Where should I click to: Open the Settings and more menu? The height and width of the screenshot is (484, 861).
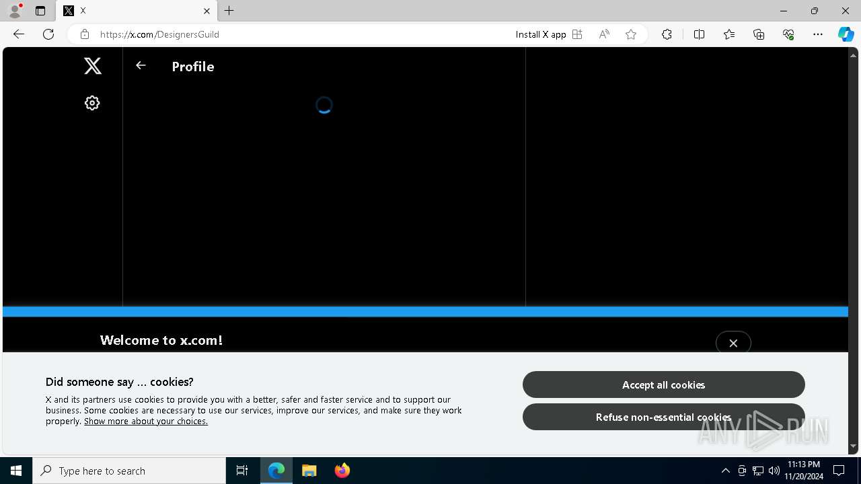pyautogui.click(x=818, y=34)
